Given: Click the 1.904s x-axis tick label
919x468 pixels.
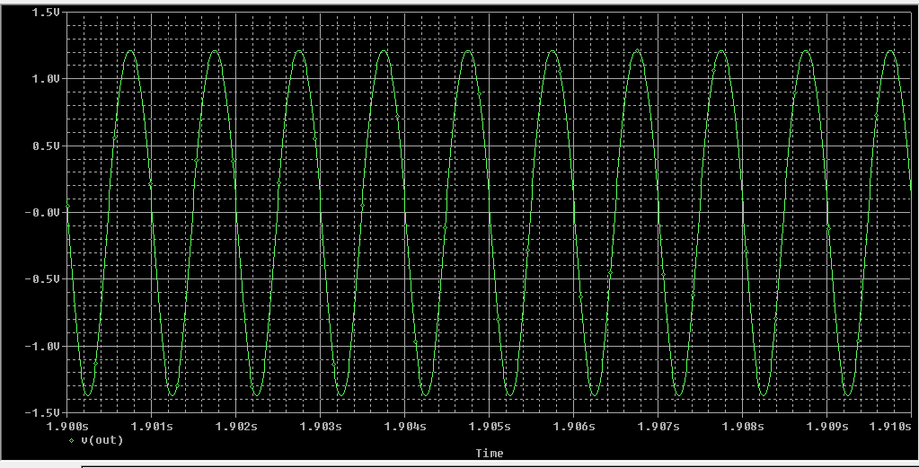Looking at the screenshot, I should pos(405,426).
